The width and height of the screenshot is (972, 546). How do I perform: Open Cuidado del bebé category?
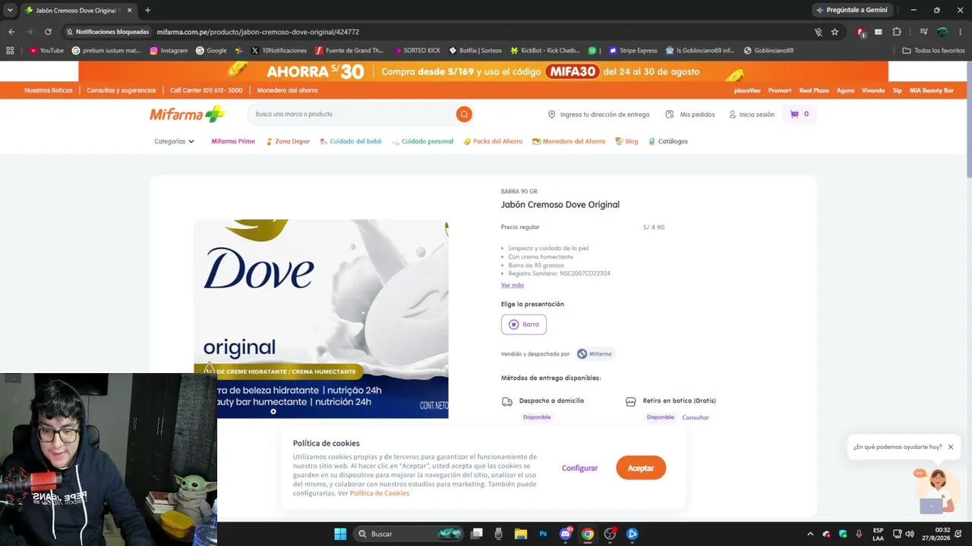pos(351,142)
